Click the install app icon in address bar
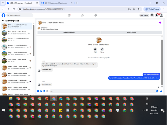This screenshot has width=167, height=125. click(x=129, y=9)
